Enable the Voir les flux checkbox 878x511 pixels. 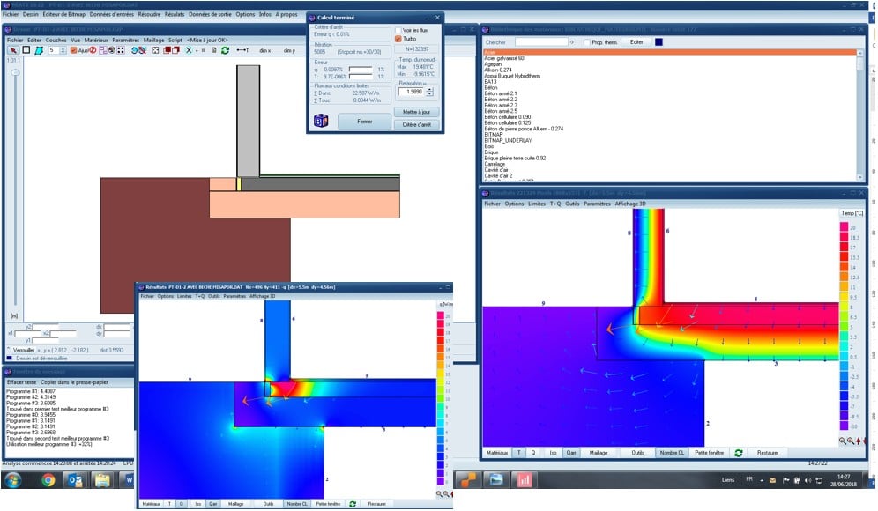click(x=398, y=30)
